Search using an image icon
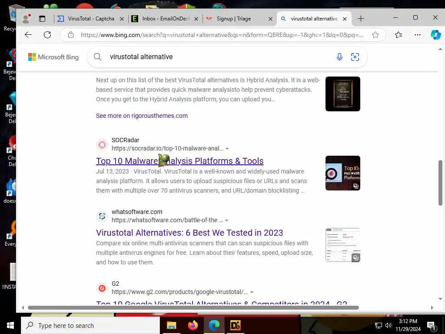The height and width of the screenshot is (334, 445). click(x=355, y=57)
